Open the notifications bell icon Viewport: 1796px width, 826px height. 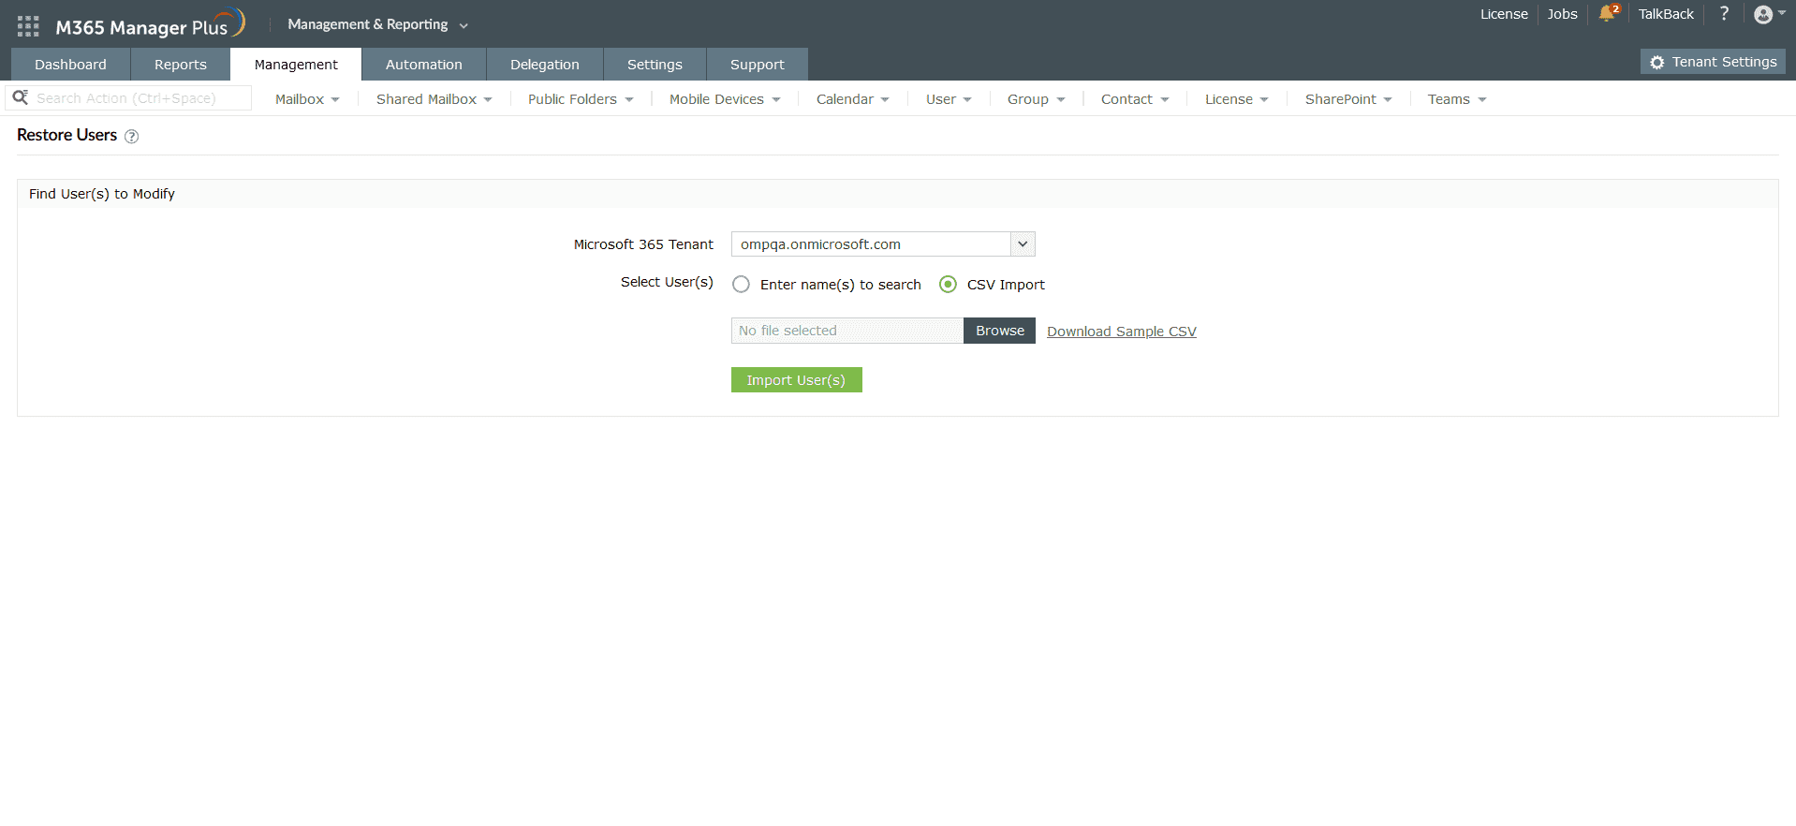coord(1608,13)
